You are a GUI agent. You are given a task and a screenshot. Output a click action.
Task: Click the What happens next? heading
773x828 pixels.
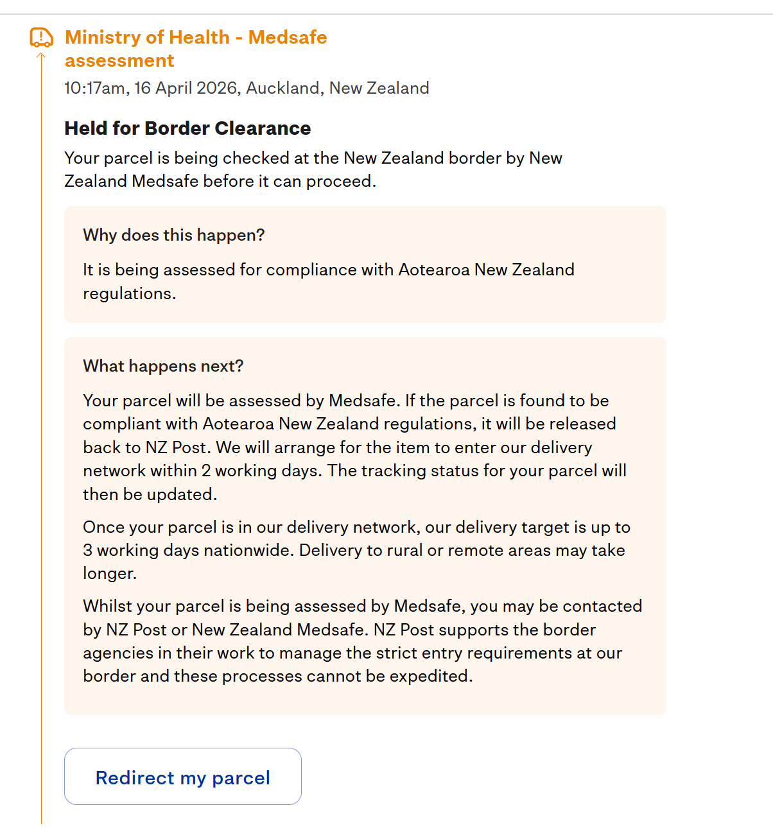(x=163, y=366)
